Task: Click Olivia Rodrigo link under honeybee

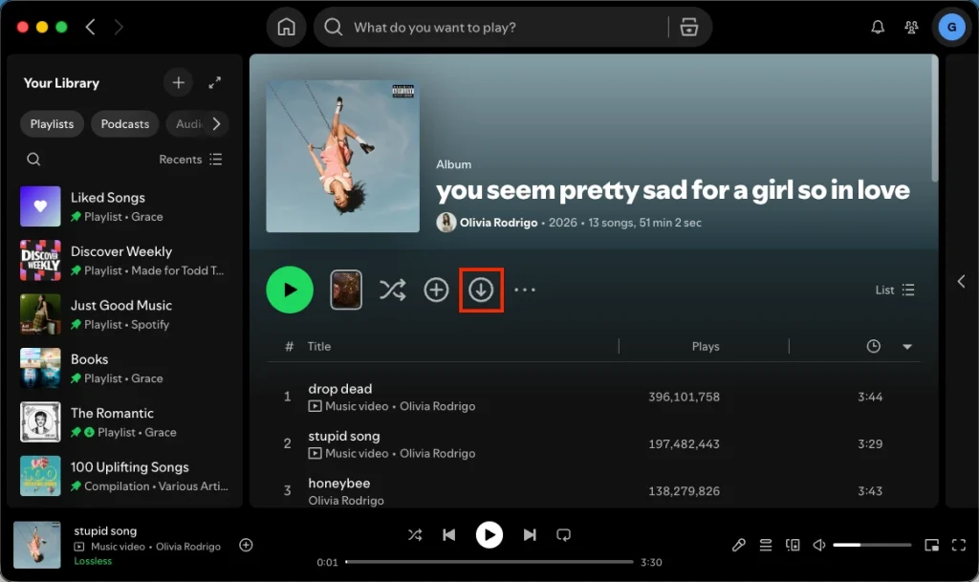Action: tap(346, 500)
